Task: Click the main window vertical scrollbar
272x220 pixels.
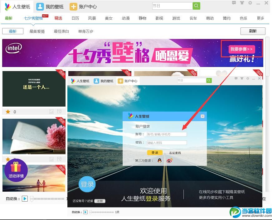Action: (x=267, y=56)
